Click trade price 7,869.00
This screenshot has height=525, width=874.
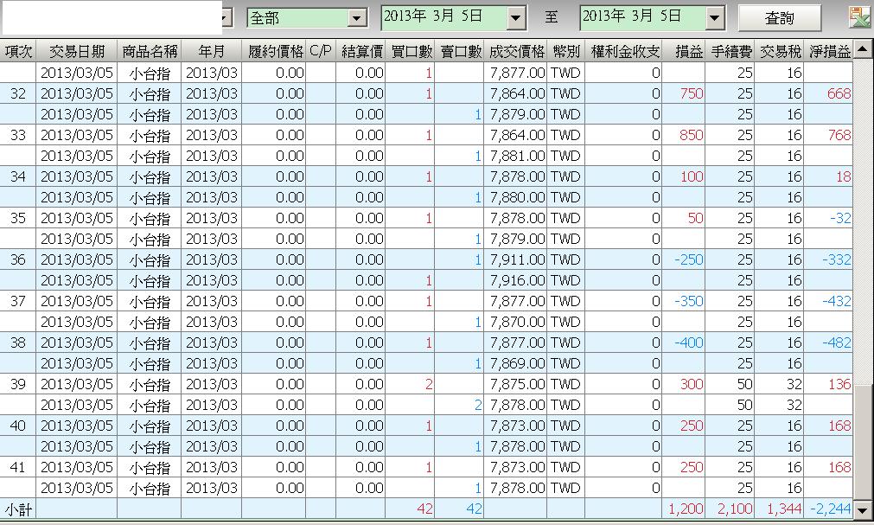pyautogui.click(x=517, y=363)
